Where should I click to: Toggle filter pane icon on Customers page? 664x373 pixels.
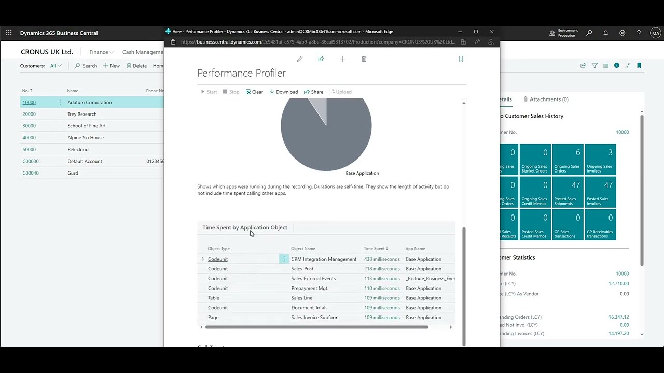[x=594, y=66]
